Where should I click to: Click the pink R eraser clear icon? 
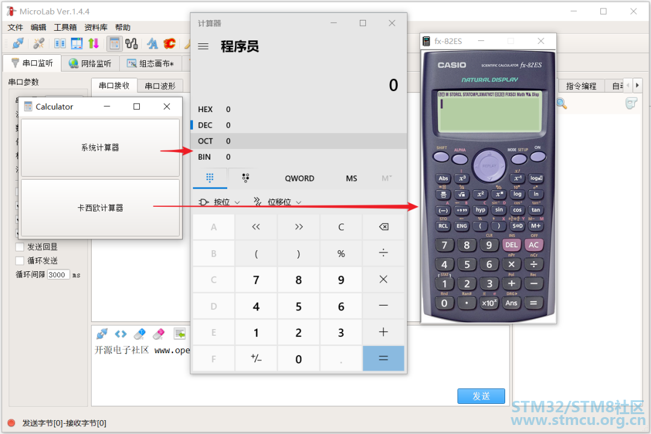[x=159, y=333]
